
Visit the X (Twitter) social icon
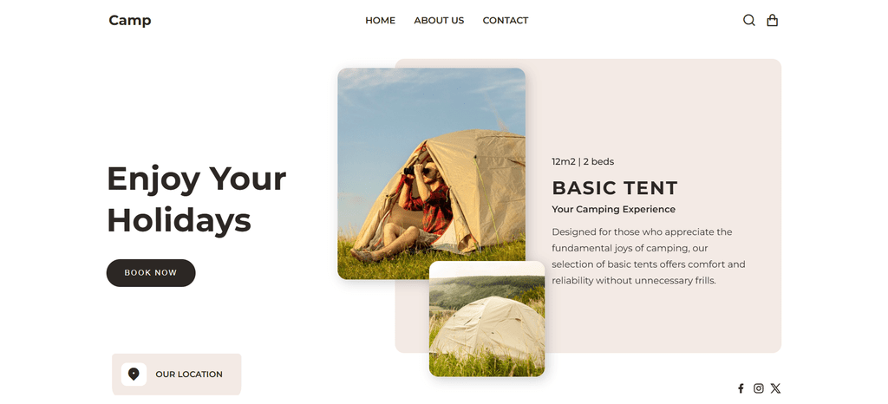(775, 388)
